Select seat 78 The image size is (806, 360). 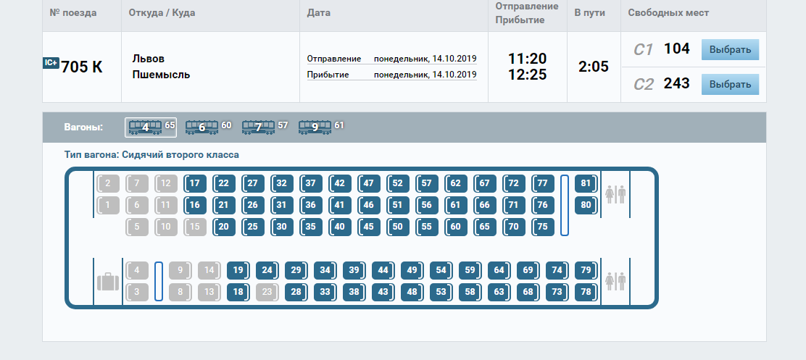(586, 292)
